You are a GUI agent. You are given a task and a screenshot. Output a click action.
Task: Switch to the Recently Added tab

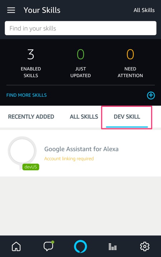coord(31,117)
